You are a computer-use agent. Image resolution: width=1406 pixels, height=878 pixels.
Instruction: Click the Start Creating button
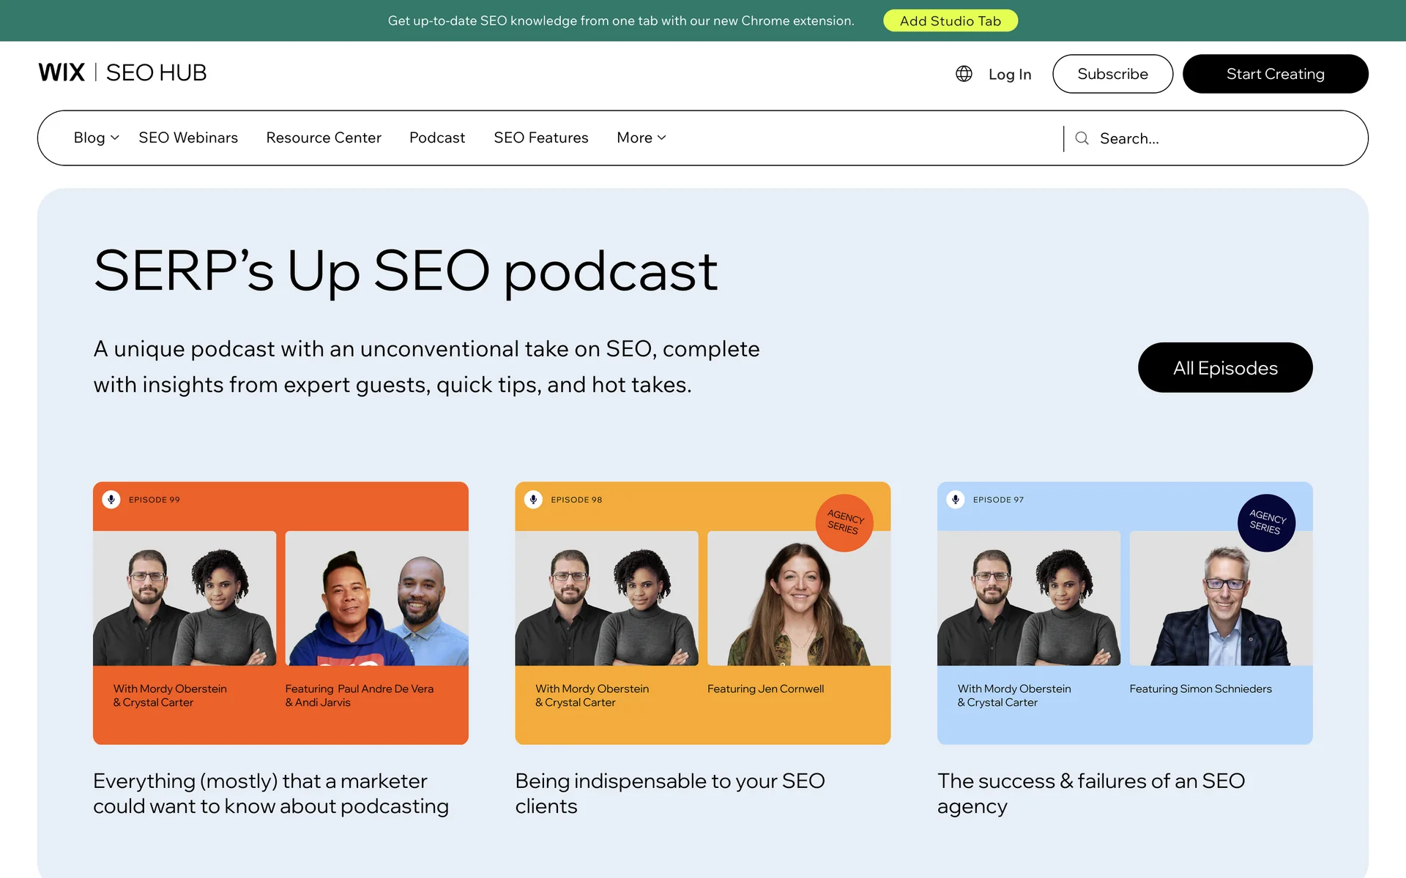pyautogui.click(x=1274, y=74)
